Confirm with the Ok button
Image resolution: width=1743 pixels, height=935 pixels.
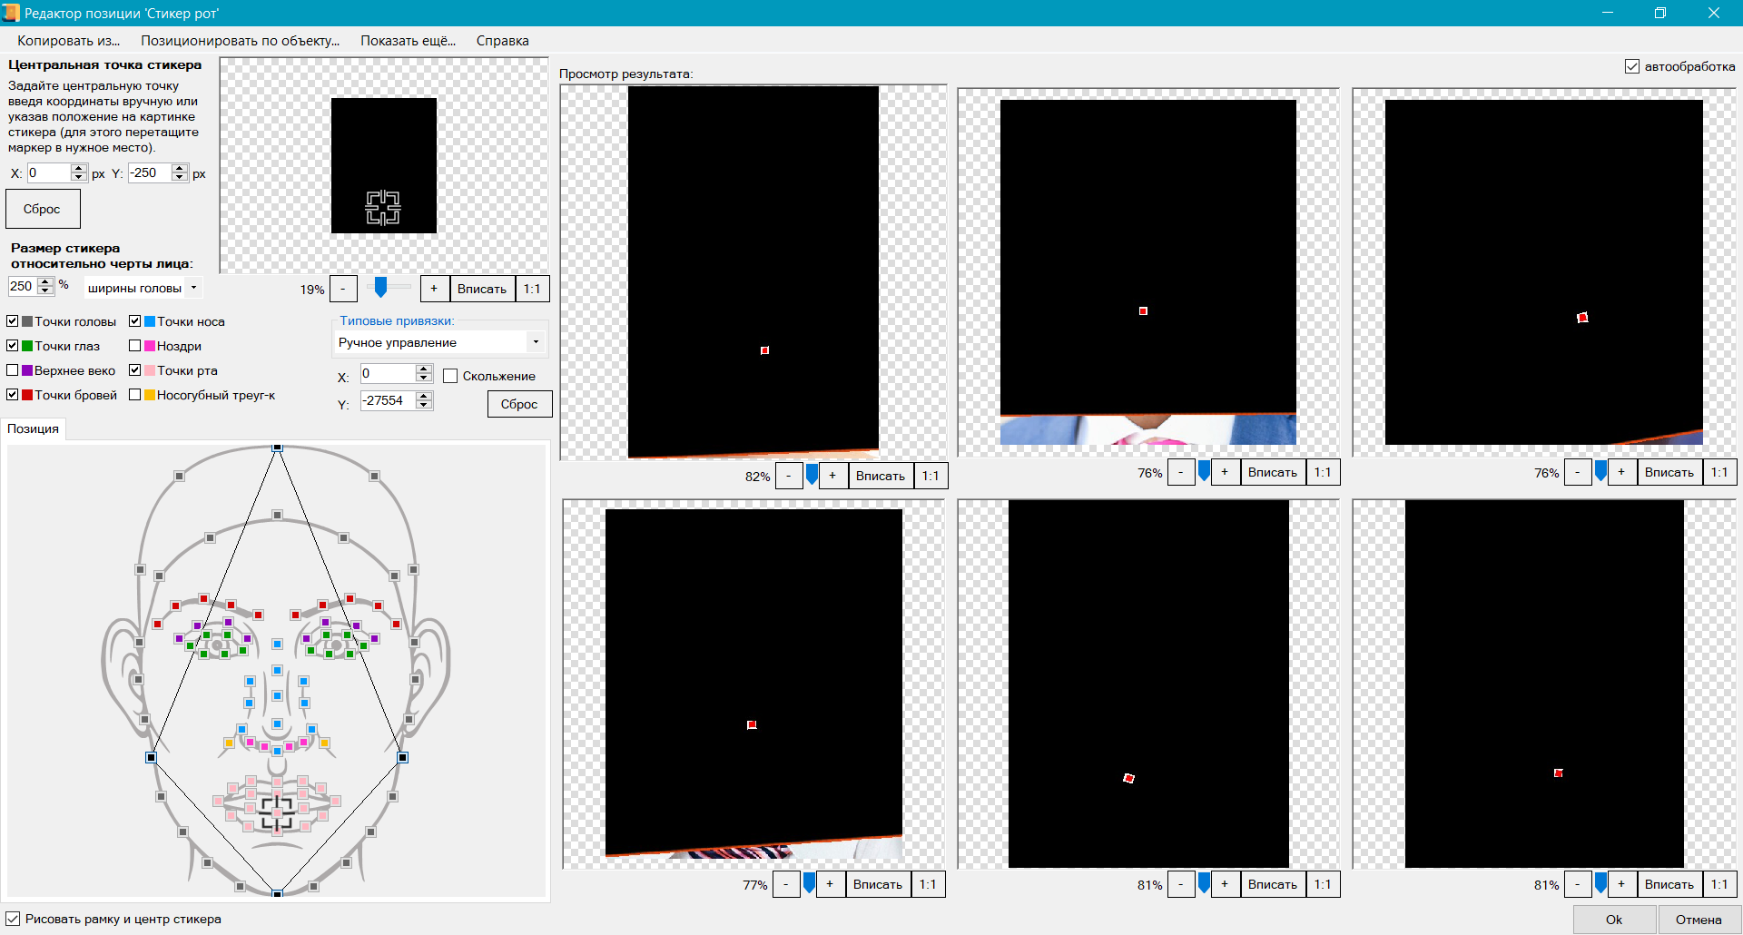pyautogui.click(x=1614, y=920)
